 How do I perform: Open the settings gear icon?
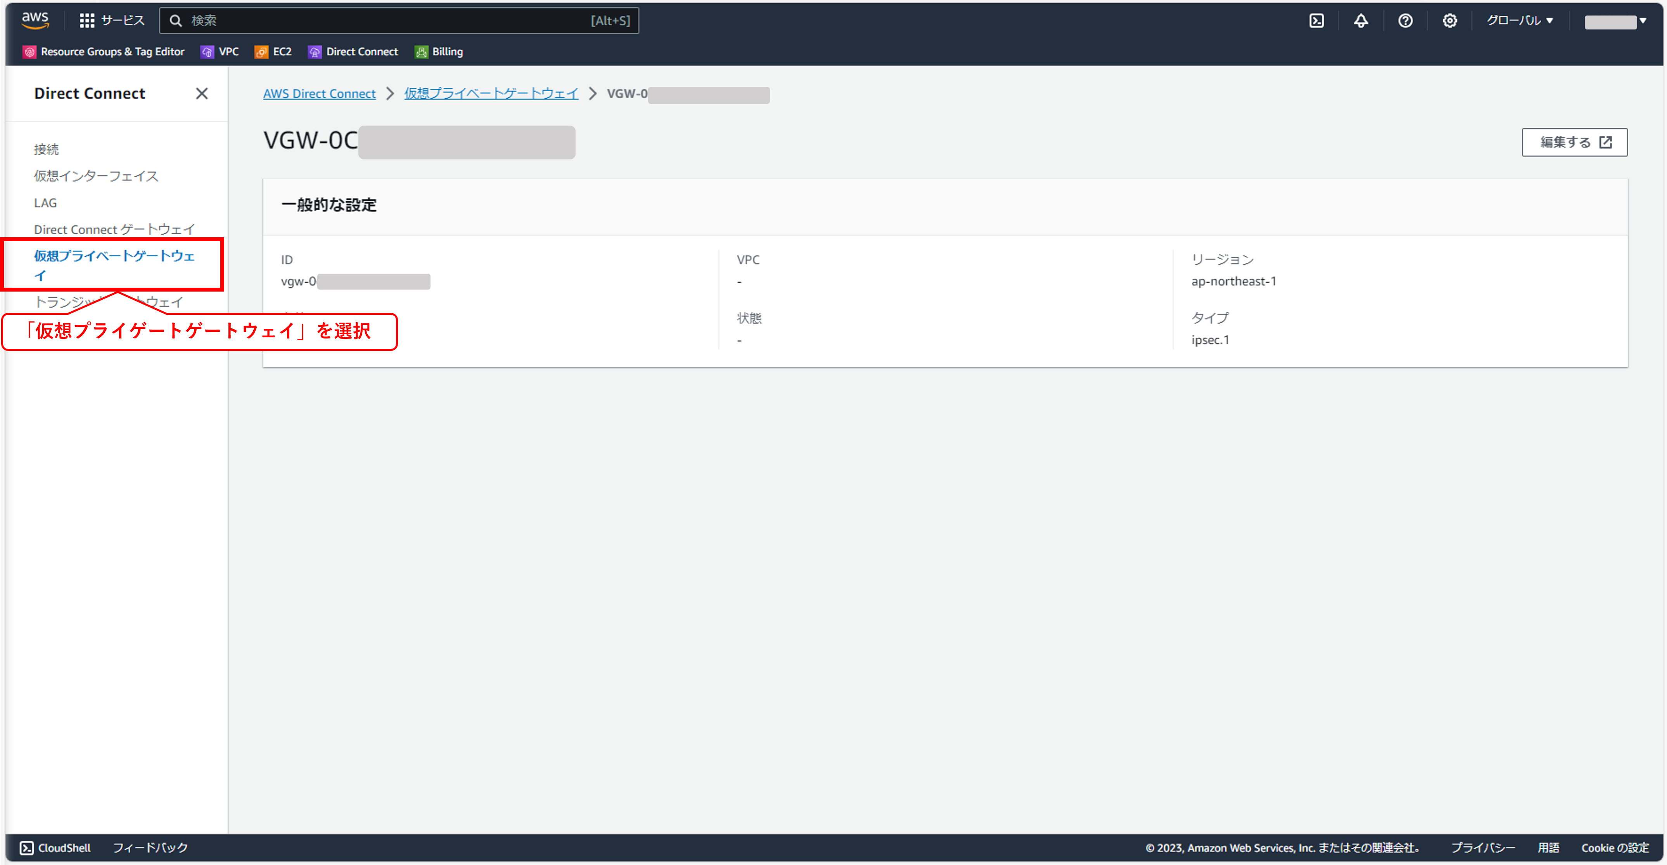pos(1449,21)
